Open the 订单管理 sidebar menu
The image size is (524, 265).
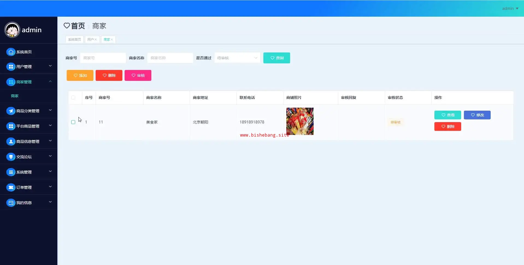[x=29, y=187]
